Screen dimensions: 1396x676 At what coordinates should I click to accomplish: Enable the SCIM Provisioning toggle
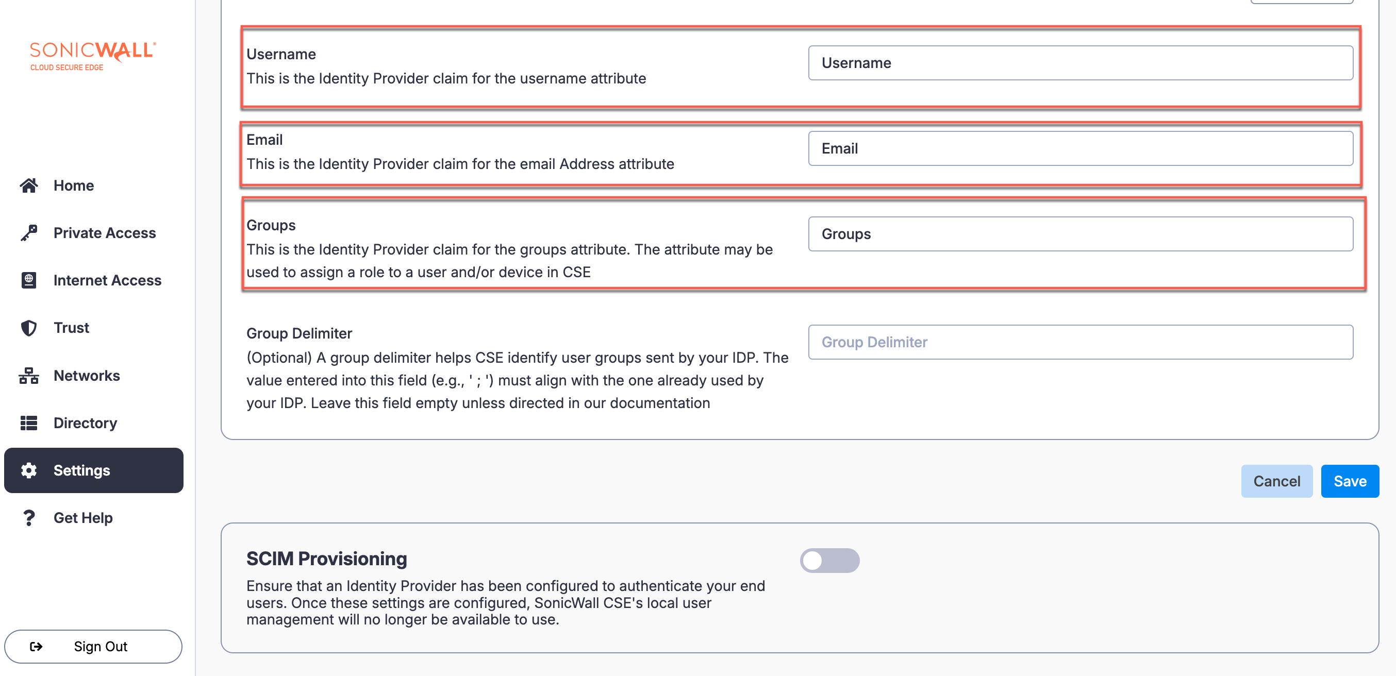pos(829,561)
